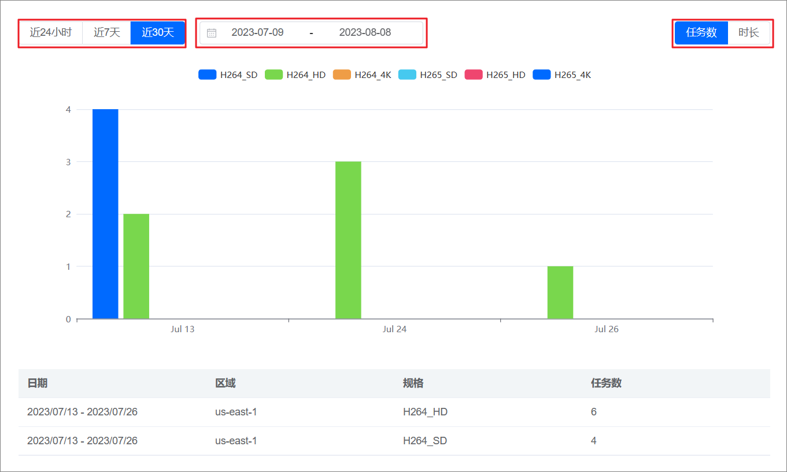Click the count 4 table cell

pyautogui.click(x=594, y=441)
